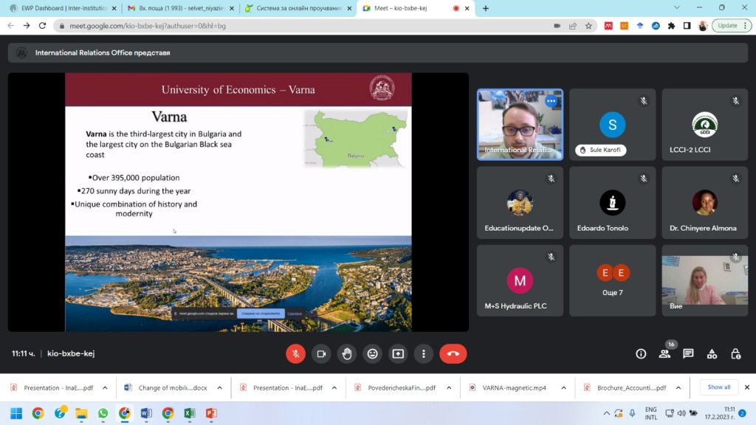This screenshot has height=425, width=756.
Task: Select the M+S Hydraulic PLC tile
Action: click(520, 280)
